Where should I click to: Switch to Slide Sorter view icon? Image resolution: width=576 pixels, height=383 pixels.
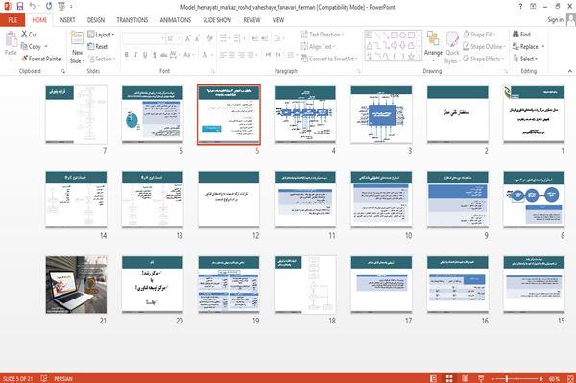pos(449,378)
